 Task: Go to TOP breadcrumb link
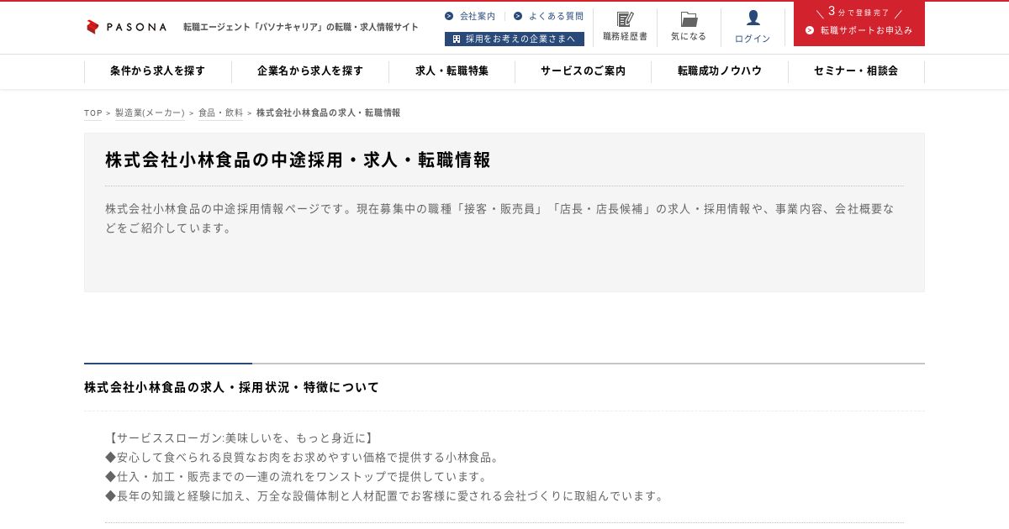[93, 113]
